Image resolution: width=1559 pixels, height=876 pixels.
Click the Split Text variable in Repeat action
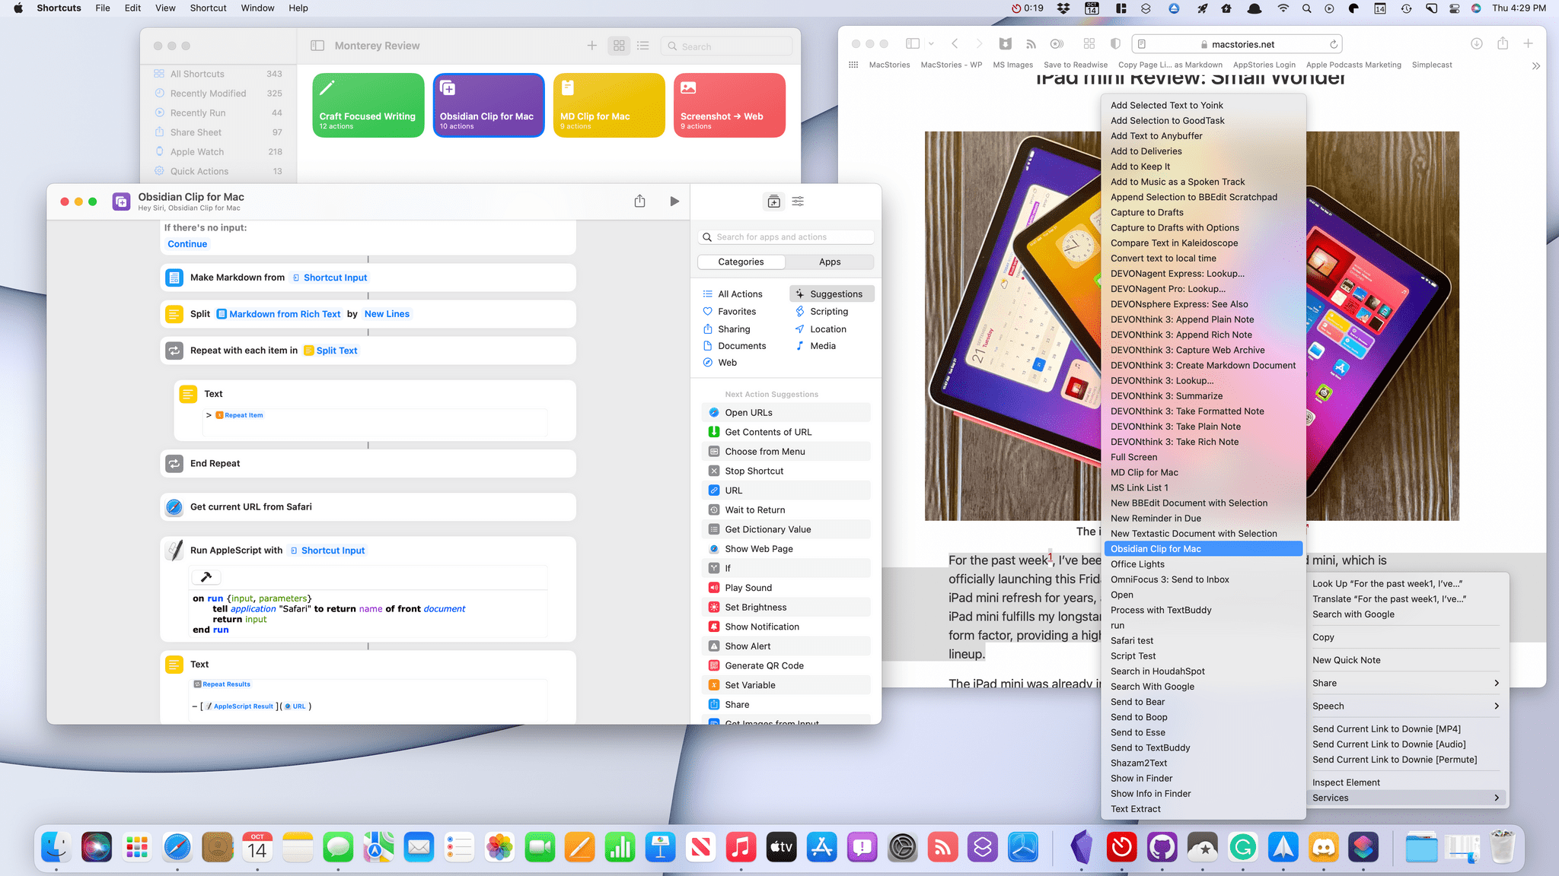(330, 351)
